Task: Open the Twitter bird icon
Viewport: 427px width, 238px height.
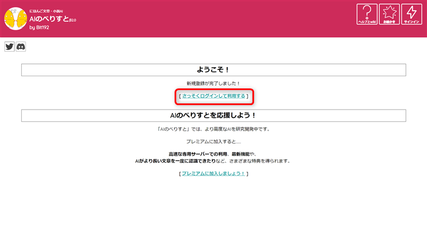Action: coord(9,47)
